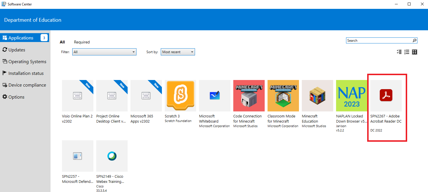The width and height of the screenshot is (428, 192).
Task: Minimize the Software Center window
Action: tap(396, 4)
